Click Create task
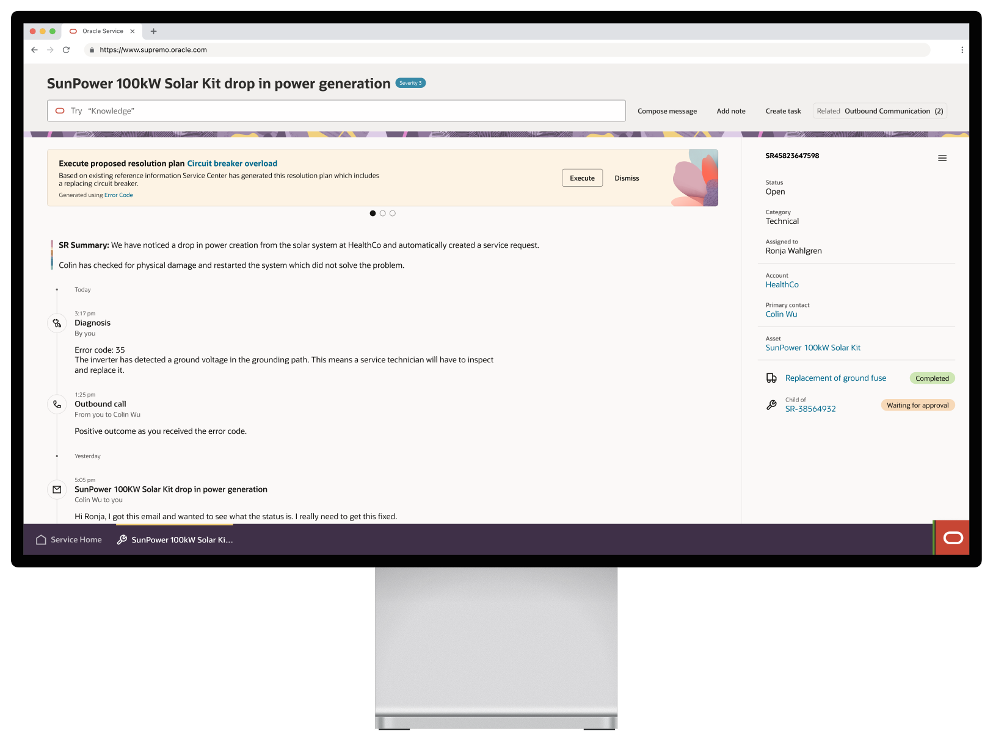993x748 pixels. 783,111
